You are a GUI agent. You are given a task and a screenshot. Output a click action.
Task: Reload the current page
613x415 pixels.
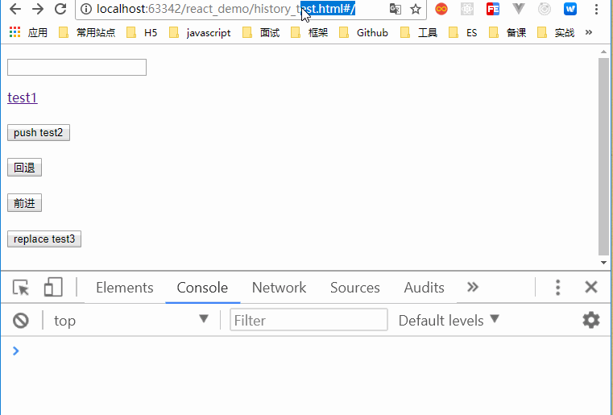click(x=60, y=10)
